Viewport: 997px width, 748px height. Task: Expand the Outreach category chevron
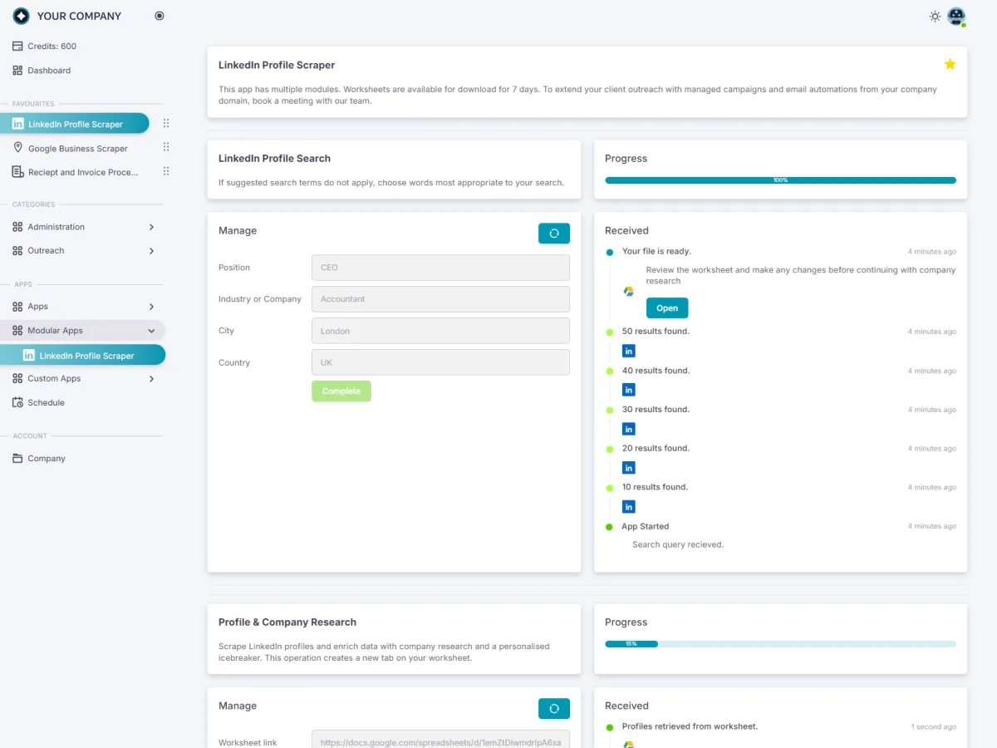click(151, 251)
